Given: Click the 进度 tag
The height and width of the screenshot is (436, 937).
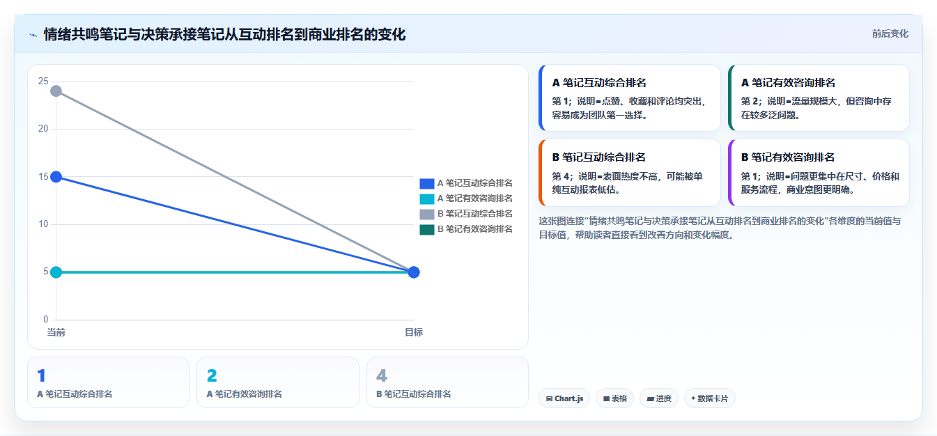Looking at the screenshot, I should click(658, 398).
